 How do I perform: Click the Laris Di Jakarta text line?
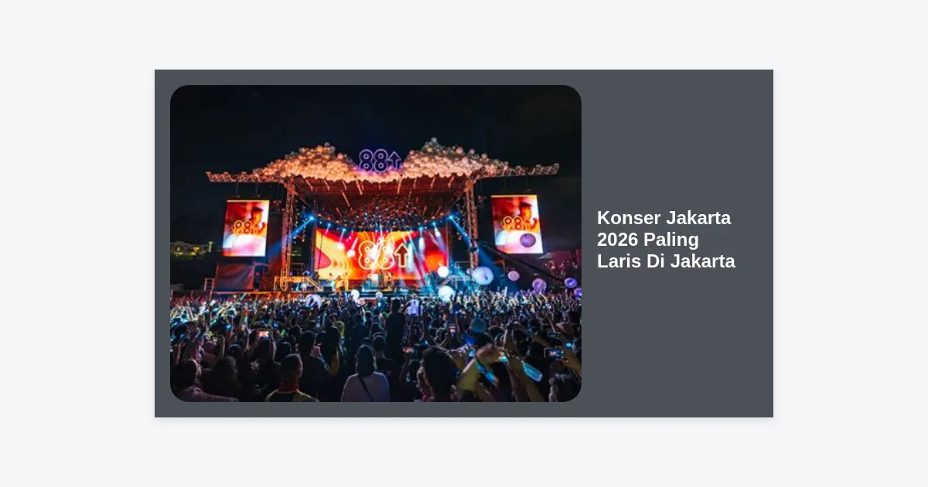[666, 261]
